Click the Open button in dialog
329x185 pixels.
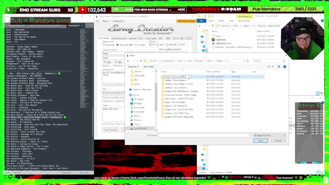(x=261, y=141)
